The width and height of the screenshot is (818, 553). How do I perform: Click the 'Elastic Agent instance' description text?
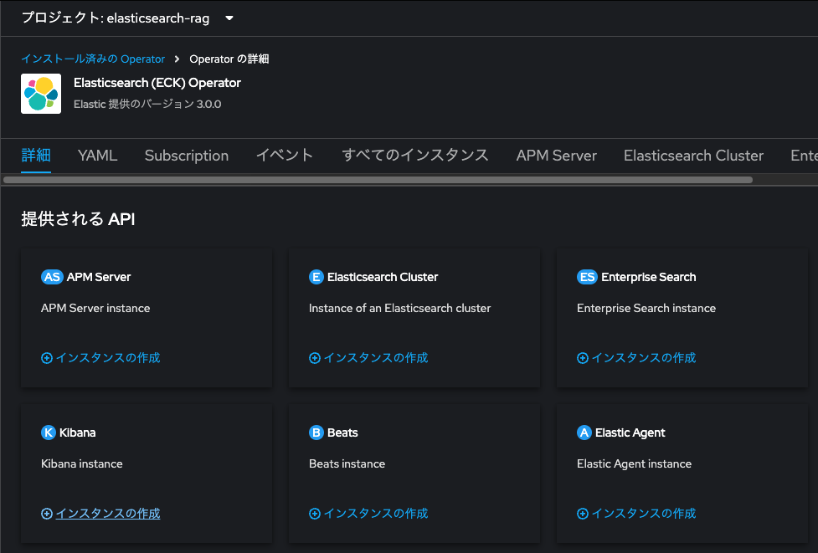point(634,463)
